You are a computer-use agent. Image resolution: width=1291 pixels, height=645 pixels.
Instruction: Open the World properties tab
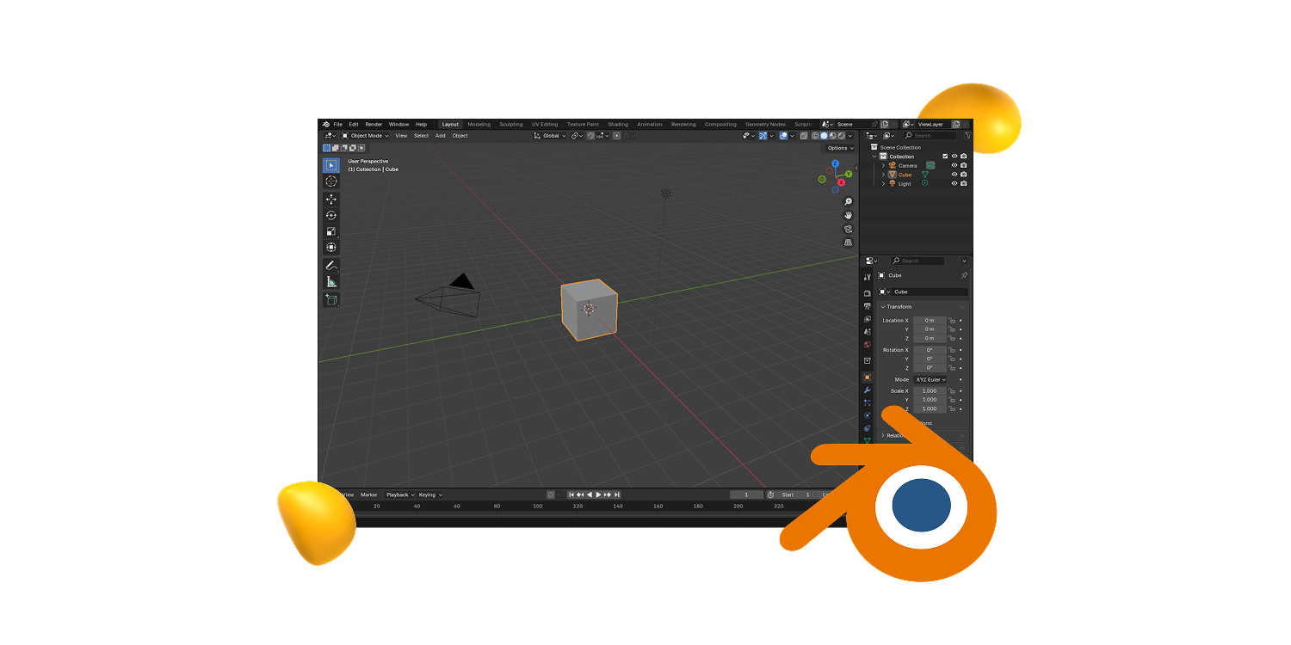(867, 345)
